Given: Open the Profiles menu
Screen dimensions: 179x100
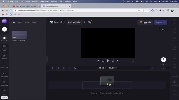Looking at the screenshot, I should click(x=54, y=1).
